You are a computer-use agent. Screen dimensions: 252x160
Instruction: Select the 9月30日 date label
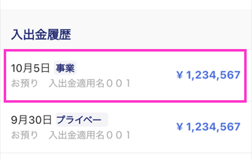[31, 120]
